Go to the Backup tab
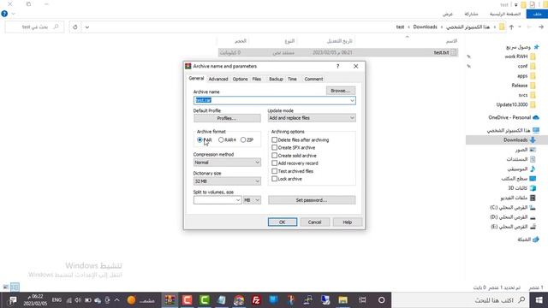Image resolution: width=548 pixels, height=308 pixels. pyautogui.click(x=276, y=79)
